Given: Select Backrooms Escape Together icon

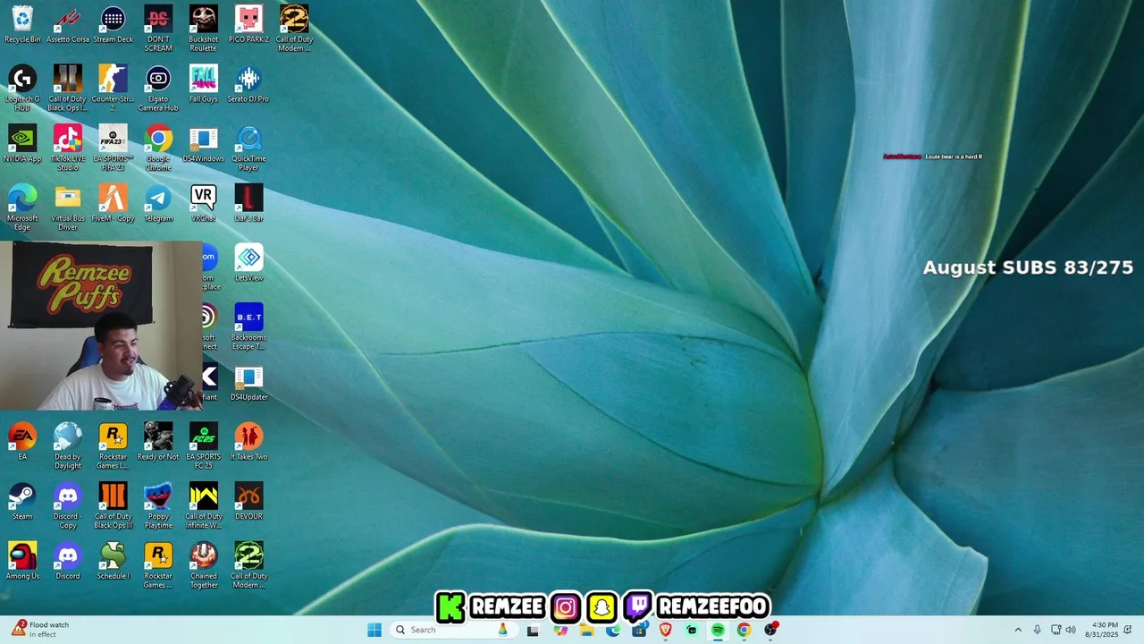Looking at the screenshot, I should point(248,326).
